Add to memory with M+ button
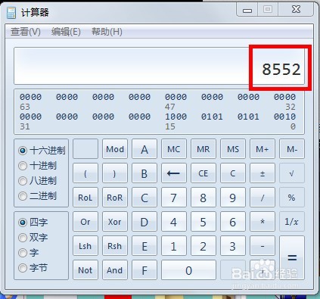320x299 pixels. [x=263, y=149]
